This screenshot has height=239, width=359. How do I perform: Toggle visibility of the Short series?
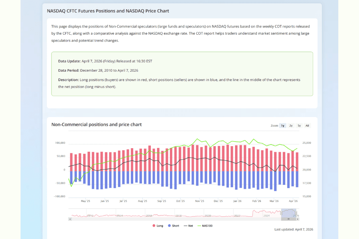pos(175,225)
